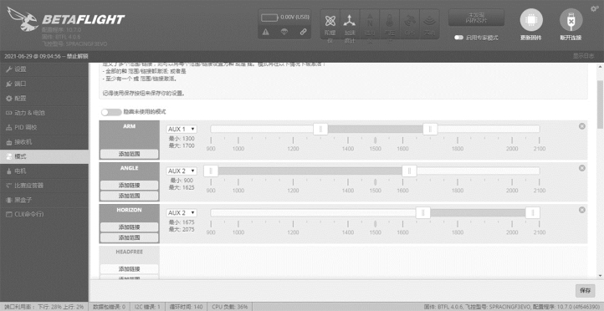The image size is (604, 311).
Task: Remove the ANGLE range with its X icon
Action: (582, 168)
